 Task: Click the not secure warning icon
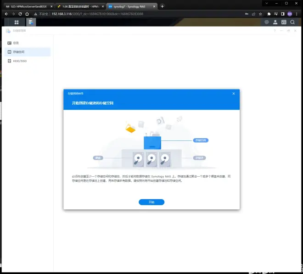35,14
